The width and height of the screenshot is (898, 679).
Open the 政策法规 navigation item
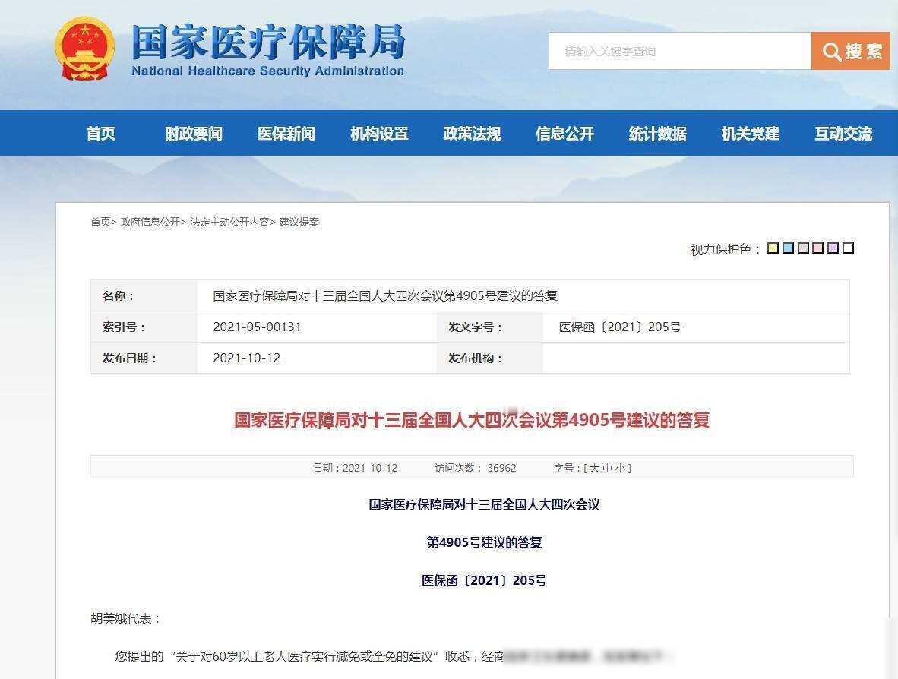(x=472, y=134)
